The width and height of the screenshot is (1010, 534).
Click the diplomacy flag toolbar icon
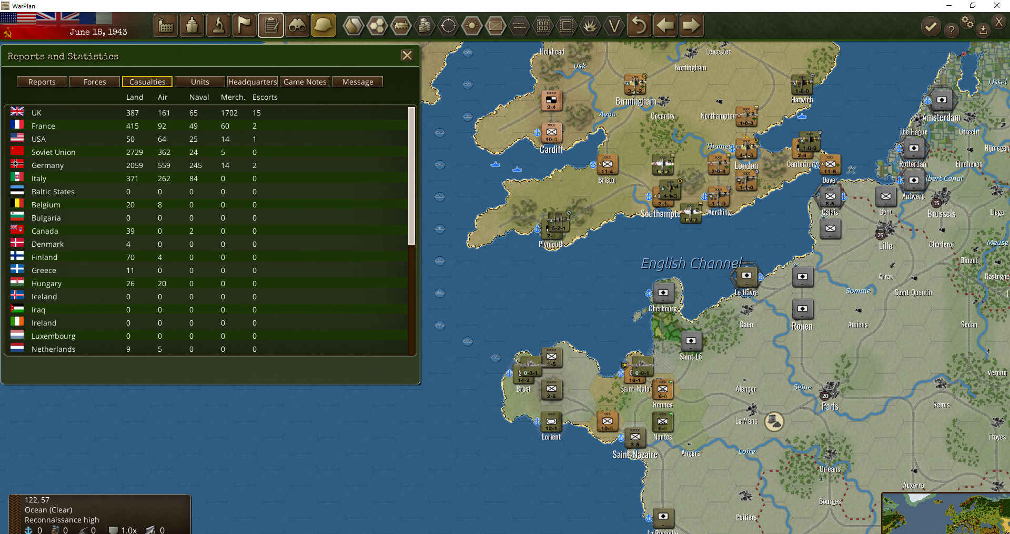point(245,25)
